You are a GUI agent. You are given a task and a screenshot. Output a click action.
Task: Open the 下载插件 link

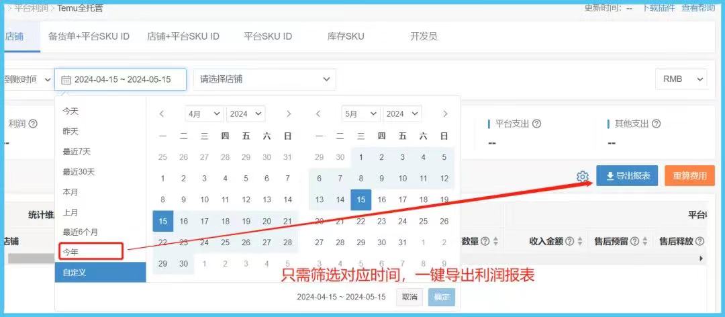tap(659, 8)
